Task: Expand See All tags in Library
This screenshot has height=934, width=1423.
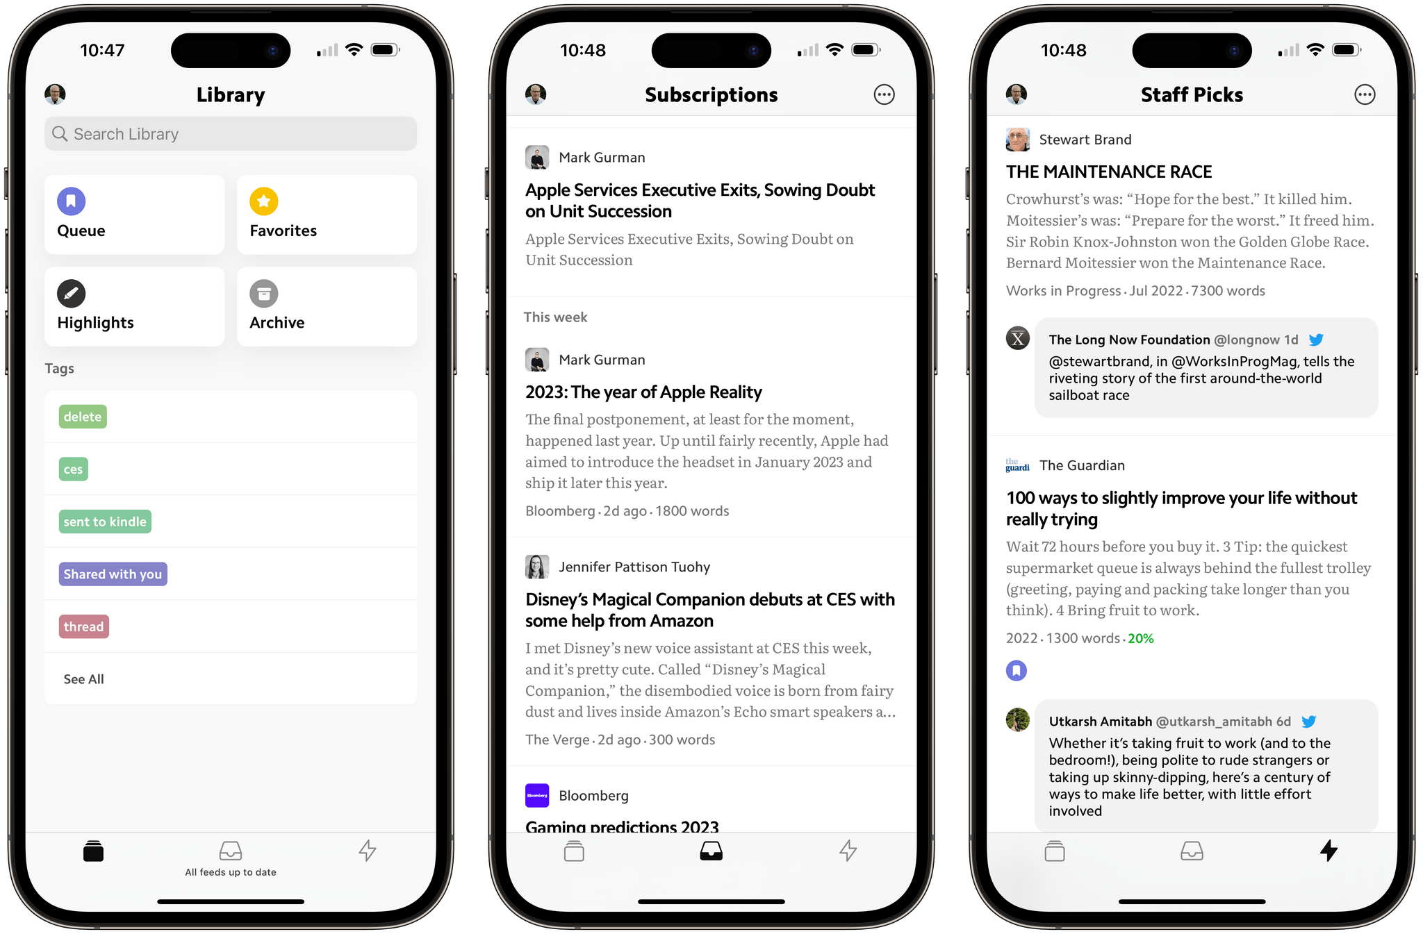Action: pyautogui.click(x=83, y=678)
